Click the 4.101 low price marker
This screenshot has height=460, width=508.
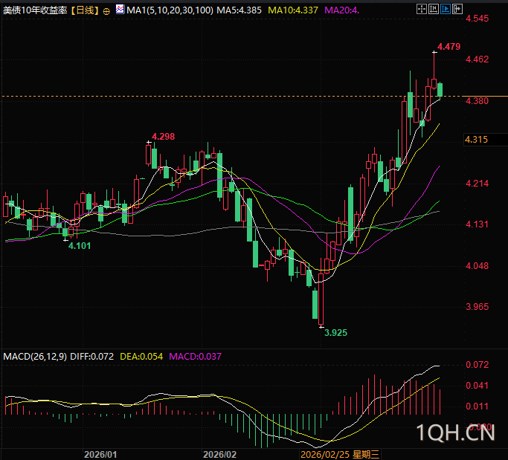(80, 246)
